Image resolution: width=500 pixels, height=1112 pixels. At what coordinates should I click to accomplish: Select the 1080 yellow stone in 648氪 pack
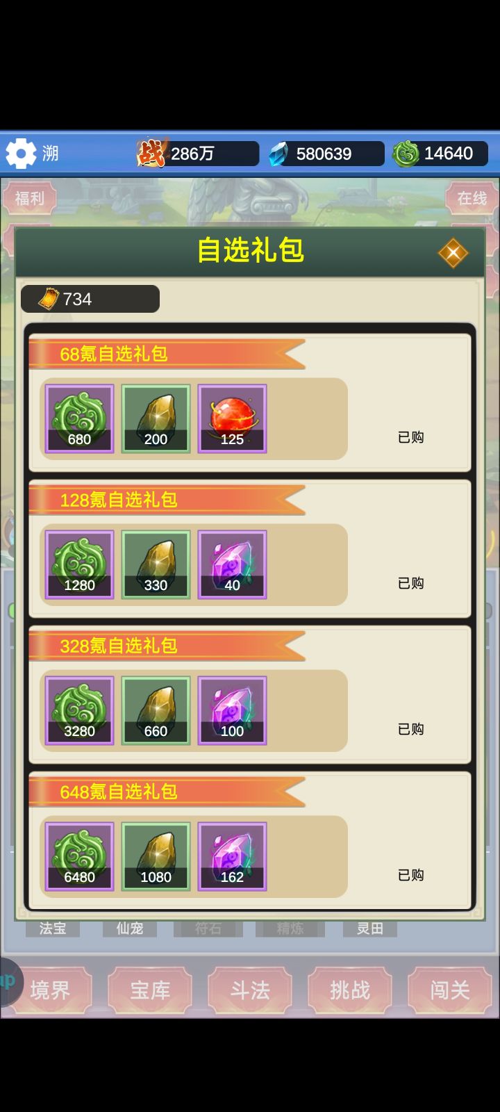click(x=156, y=857)
